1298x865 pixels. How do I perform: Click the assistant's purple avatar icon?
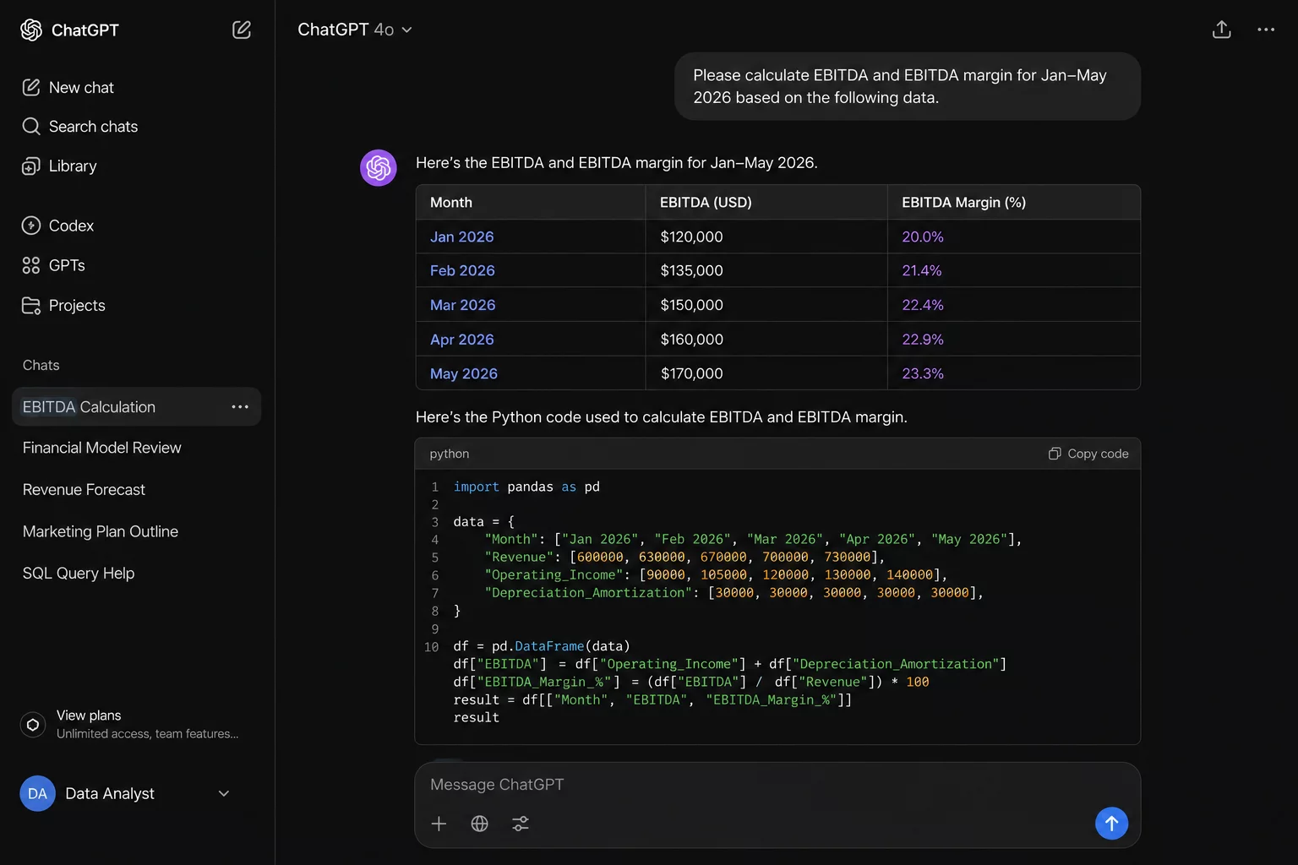point(379,168)
